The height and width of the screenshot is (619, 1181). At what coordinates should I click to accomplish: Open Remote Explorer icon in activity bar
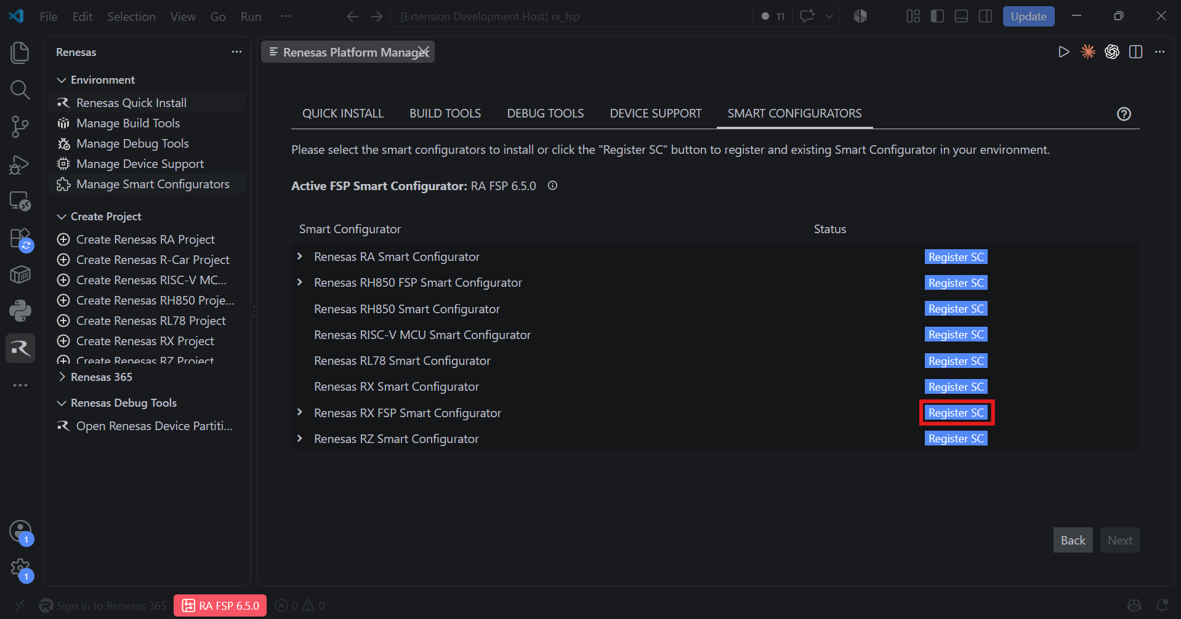pos(20,201)
